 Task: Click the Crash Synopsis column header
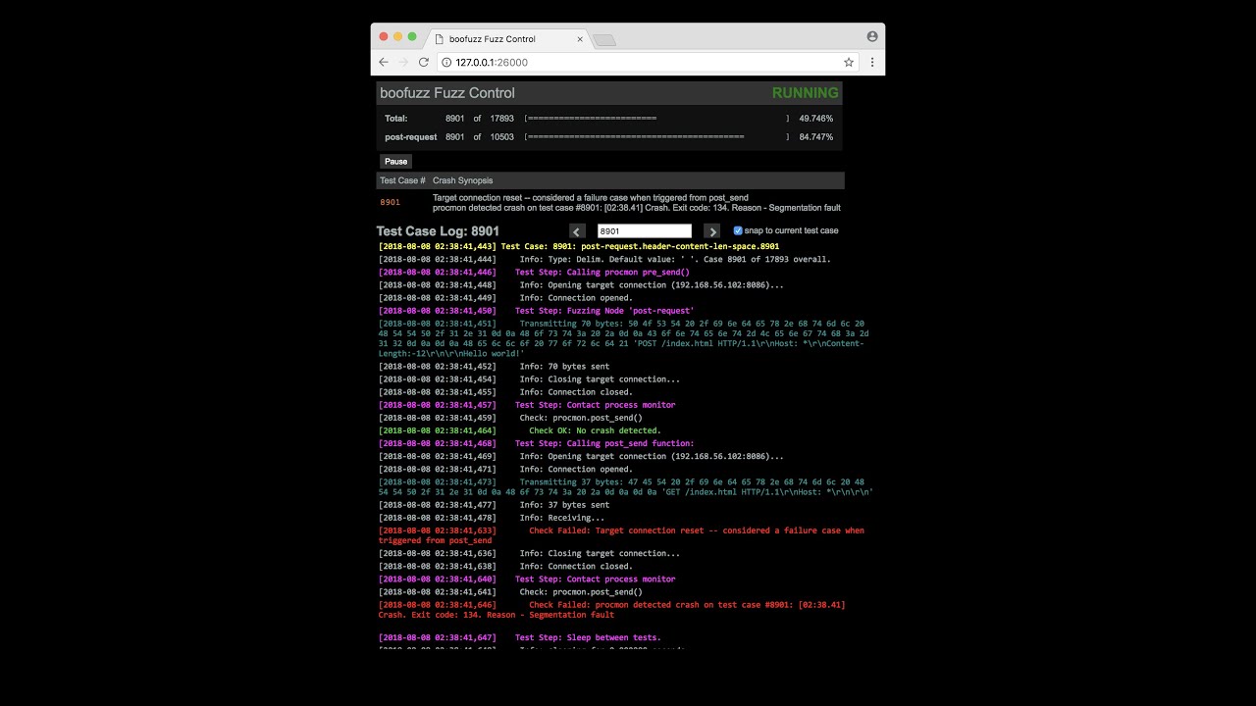463,180
